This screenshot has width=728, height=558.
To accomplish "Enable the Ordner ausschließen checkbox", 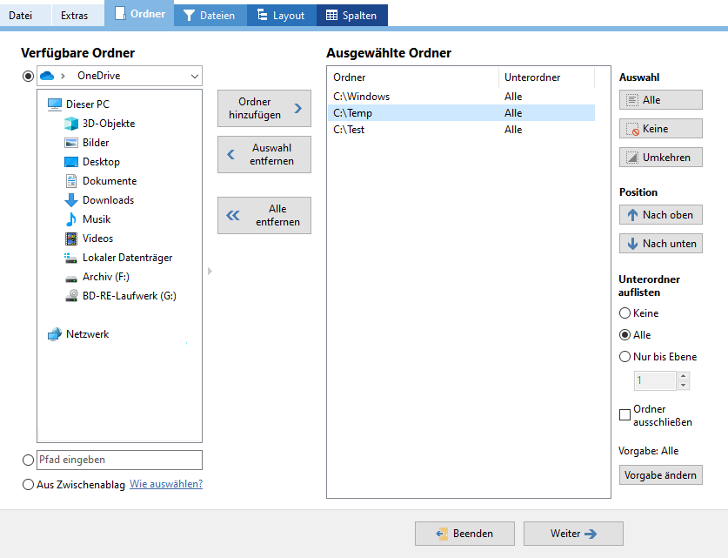I will [624, 415].
